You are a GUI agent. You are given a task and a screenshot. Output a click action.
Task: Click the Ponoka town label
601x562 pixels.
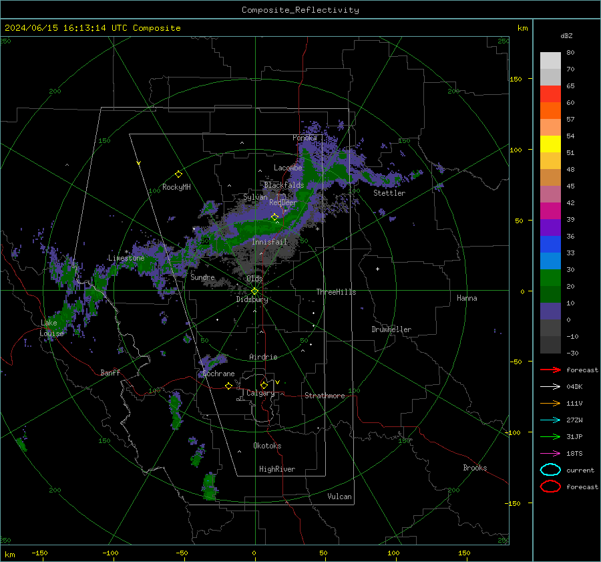tap(305, 138)
